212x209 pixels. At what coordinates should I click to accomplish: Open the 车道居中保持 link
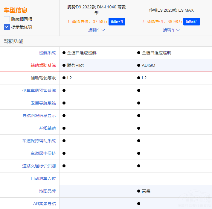(43, 153)
